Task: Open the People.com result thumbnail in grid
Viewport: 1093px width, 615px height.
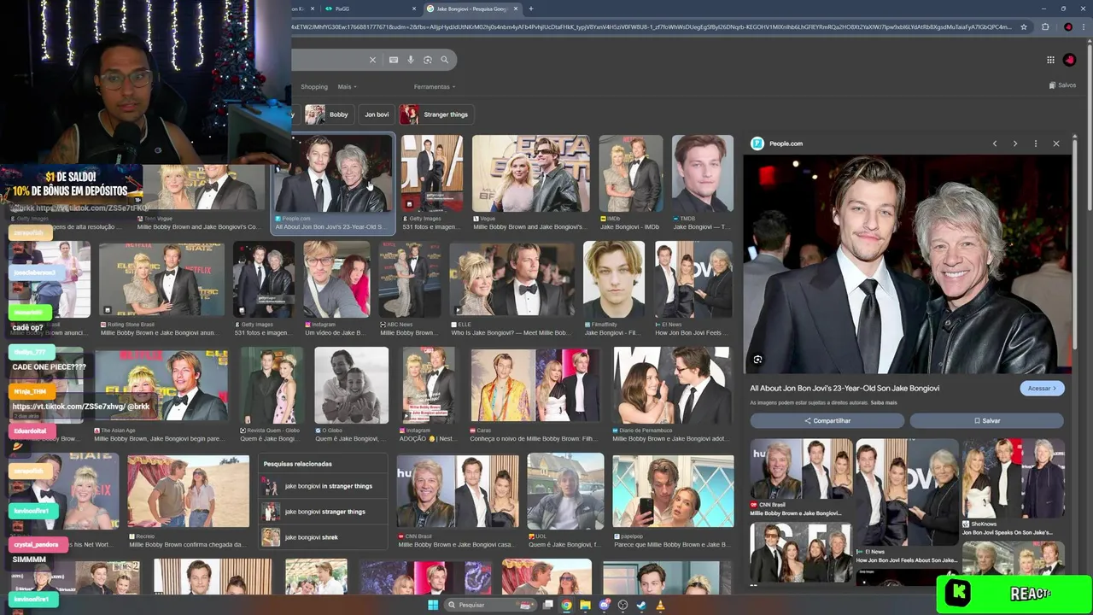Action: [333, 173]
